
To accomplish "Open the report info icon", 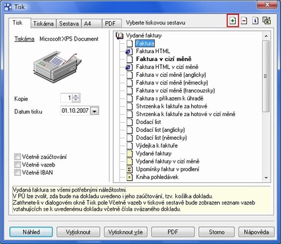I will pos(255,21).
